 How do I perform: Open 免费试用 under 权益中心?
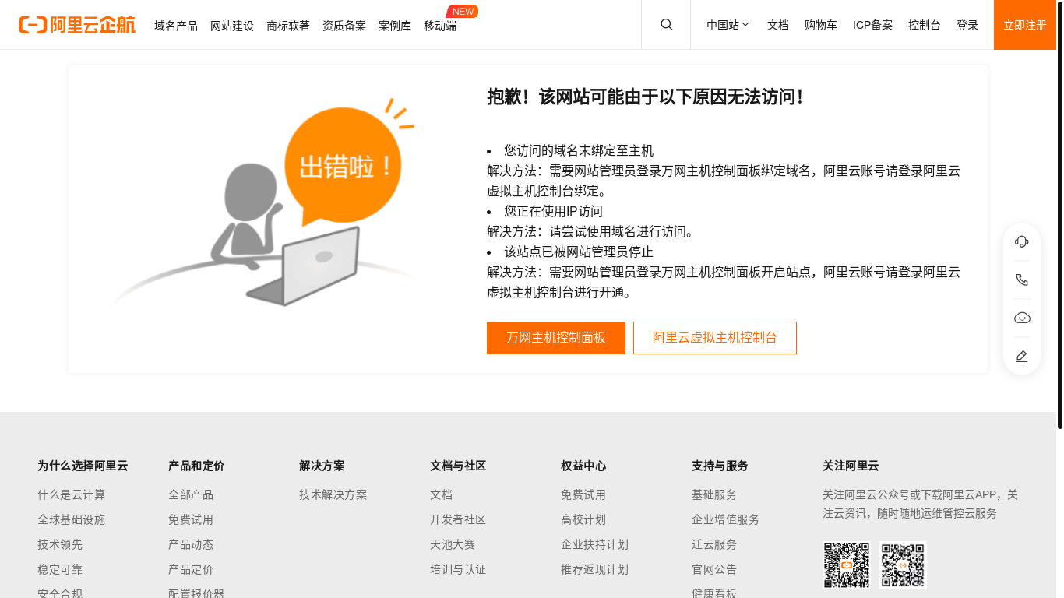pos(583,494)
